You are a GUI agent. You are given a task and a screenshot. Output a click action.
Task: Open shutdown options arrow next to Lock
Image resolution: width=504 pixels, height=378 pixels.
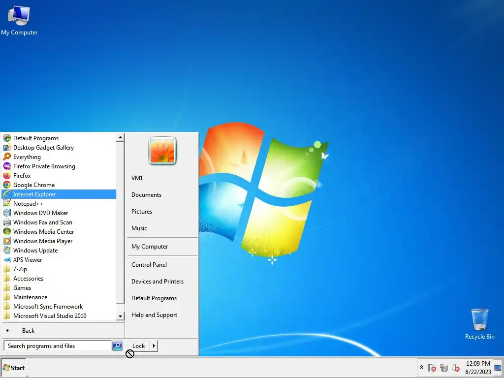tap(154, 346)
